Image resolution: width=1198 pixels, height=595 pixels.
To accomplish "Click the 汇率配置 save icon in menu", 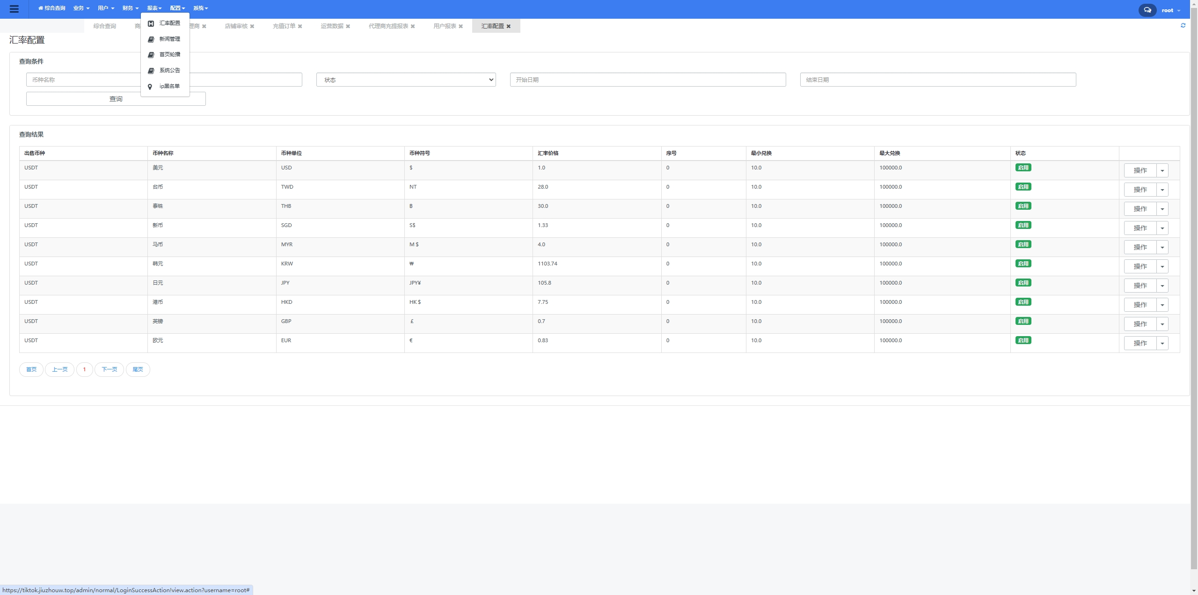I will (151, 23).
